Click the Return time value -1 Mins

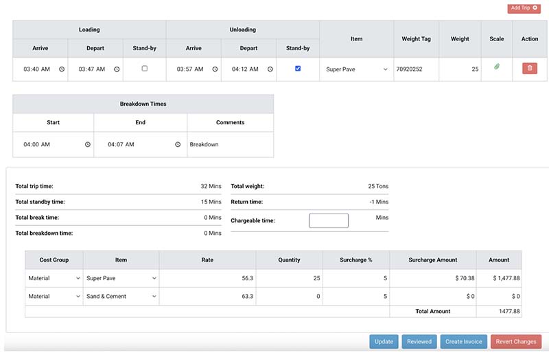click(379, 201)
